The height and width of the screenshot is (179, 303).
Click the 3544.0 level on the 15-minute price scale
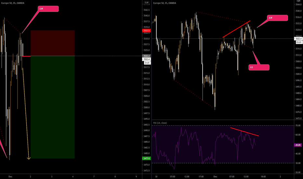pyautogui.click(x=298, y=5)
